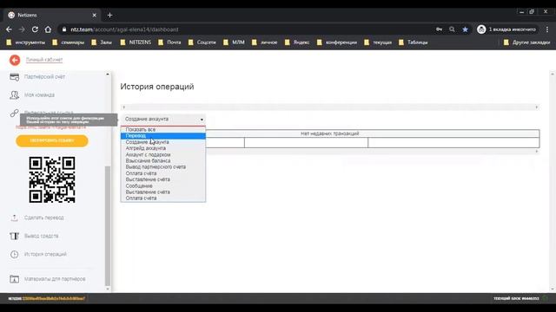The width and height of the screenshot is (556, 312).
Task: Open Моя команда in sidebar
Action: coord(39,94)
